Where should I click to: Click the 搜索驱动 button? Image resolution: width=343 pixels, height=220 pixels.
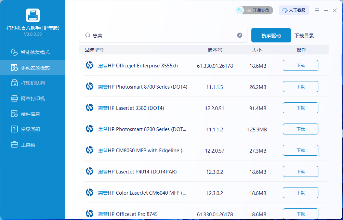pyautogui.click(x=271, y=35)
